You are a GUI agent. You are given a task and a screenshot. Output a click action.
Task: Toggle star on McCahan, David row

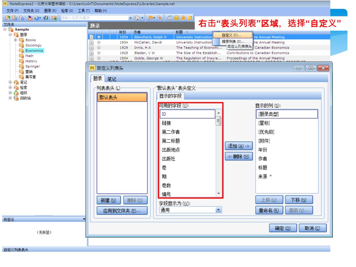(99, 42)
